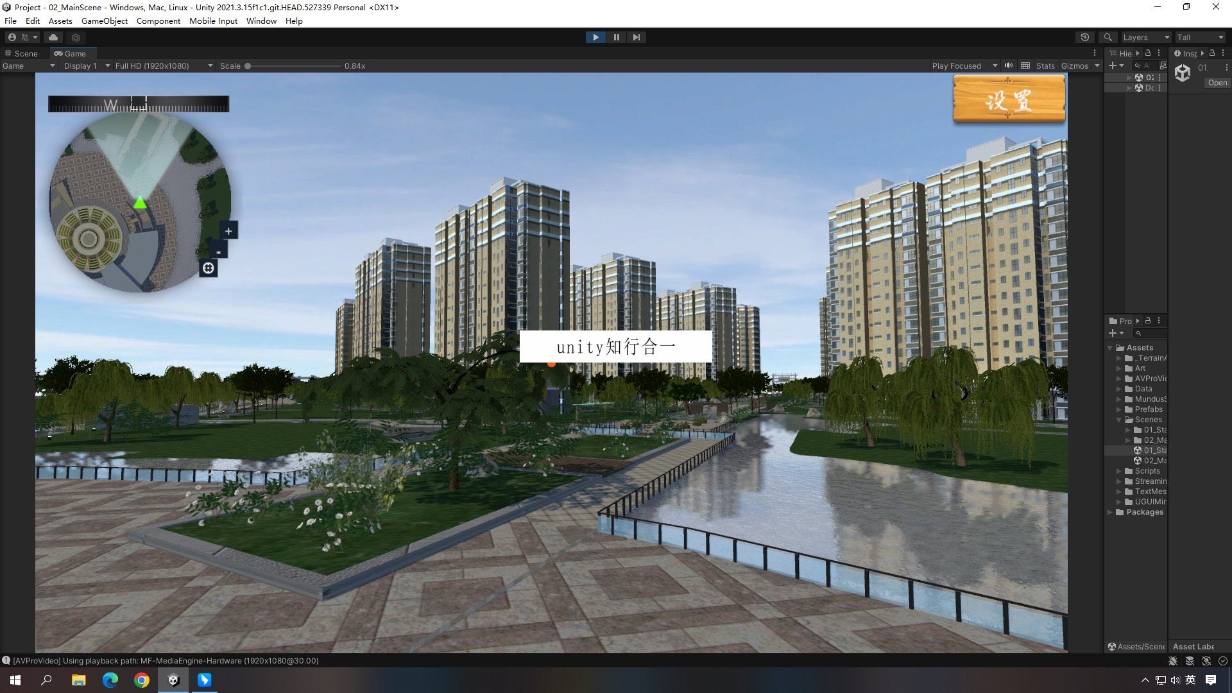Open Undo History from the toolbar
This screenshot has width=1232, height=693.
point(1084,37)
